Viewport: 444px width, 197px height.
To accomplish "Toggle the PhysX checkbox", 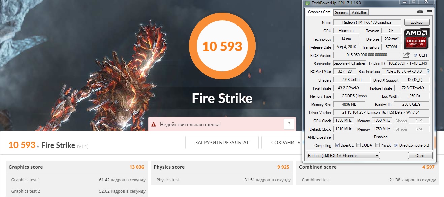I will tap(377, 145).
